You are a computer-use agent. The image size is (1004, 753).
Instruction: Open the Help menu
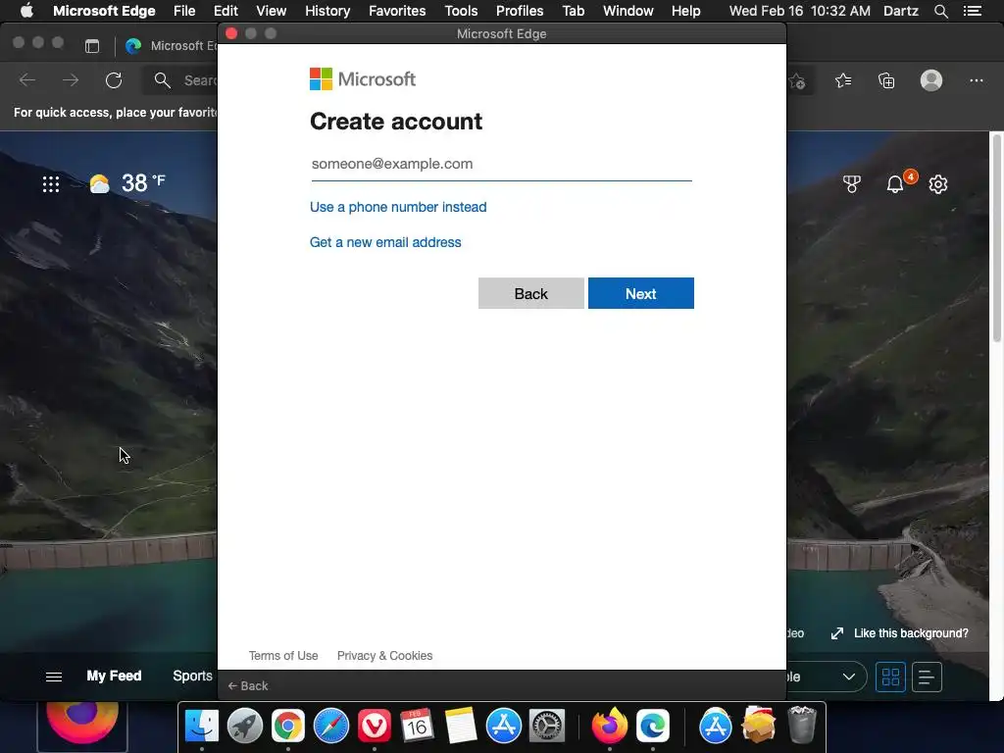click(685, 11)
